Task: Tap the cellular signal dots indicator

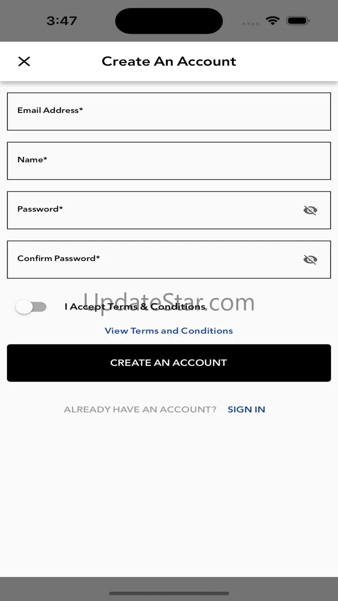Action: (250, 23)
